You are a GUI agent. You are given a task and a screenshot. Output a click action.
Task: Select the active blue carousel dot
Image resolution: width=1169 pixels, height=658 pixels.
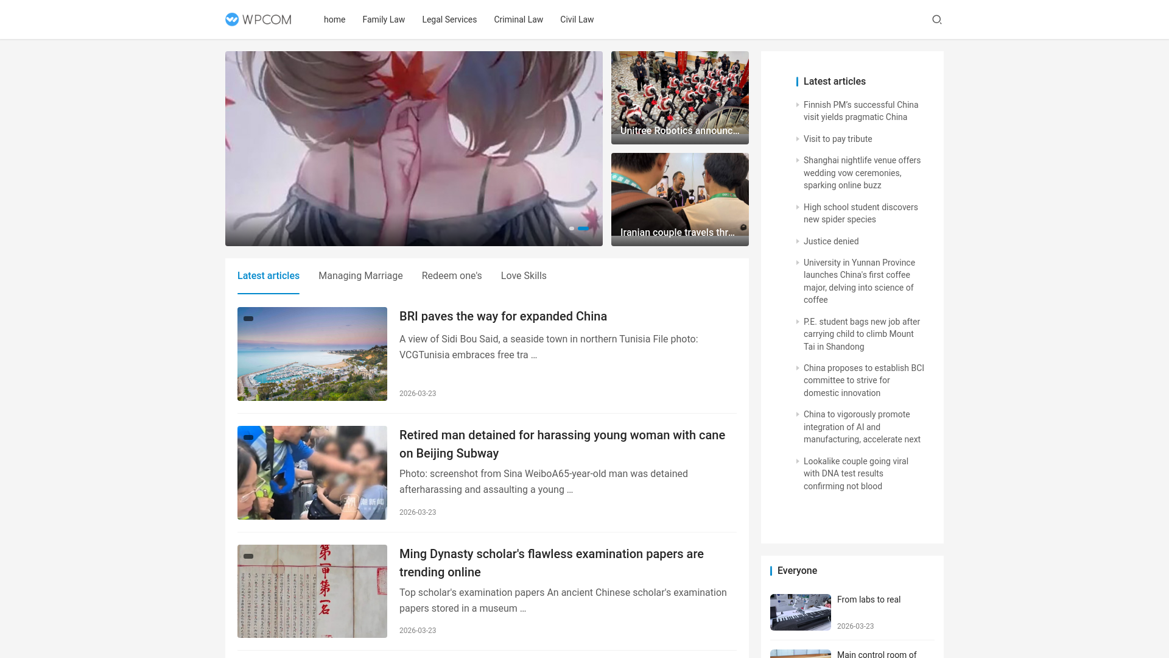pyautogui.click(x=583, y=228)
